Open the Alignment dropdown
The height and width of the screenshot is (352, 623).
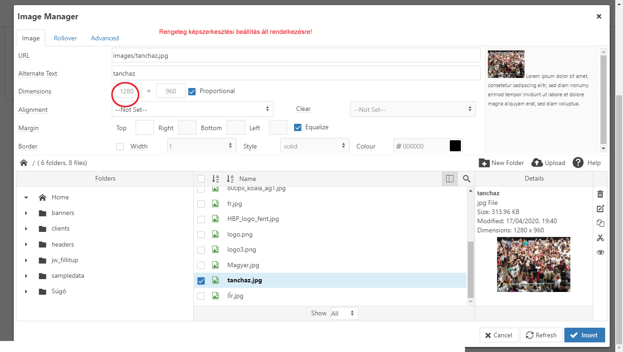[192, 110]
